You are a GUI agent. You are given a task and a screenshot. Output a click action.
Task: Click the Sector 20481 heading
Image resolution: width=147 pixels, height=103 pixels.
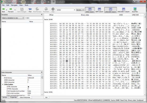coord(48,92)
